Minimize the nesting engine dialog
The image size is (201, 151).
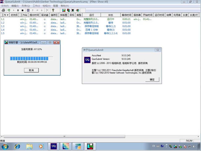(44, 42)
